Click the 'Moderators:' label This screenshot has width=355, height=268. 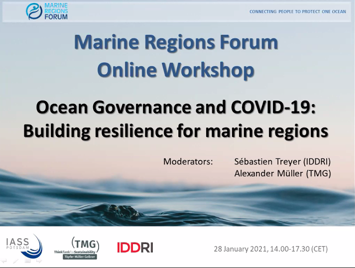(188, 162)
